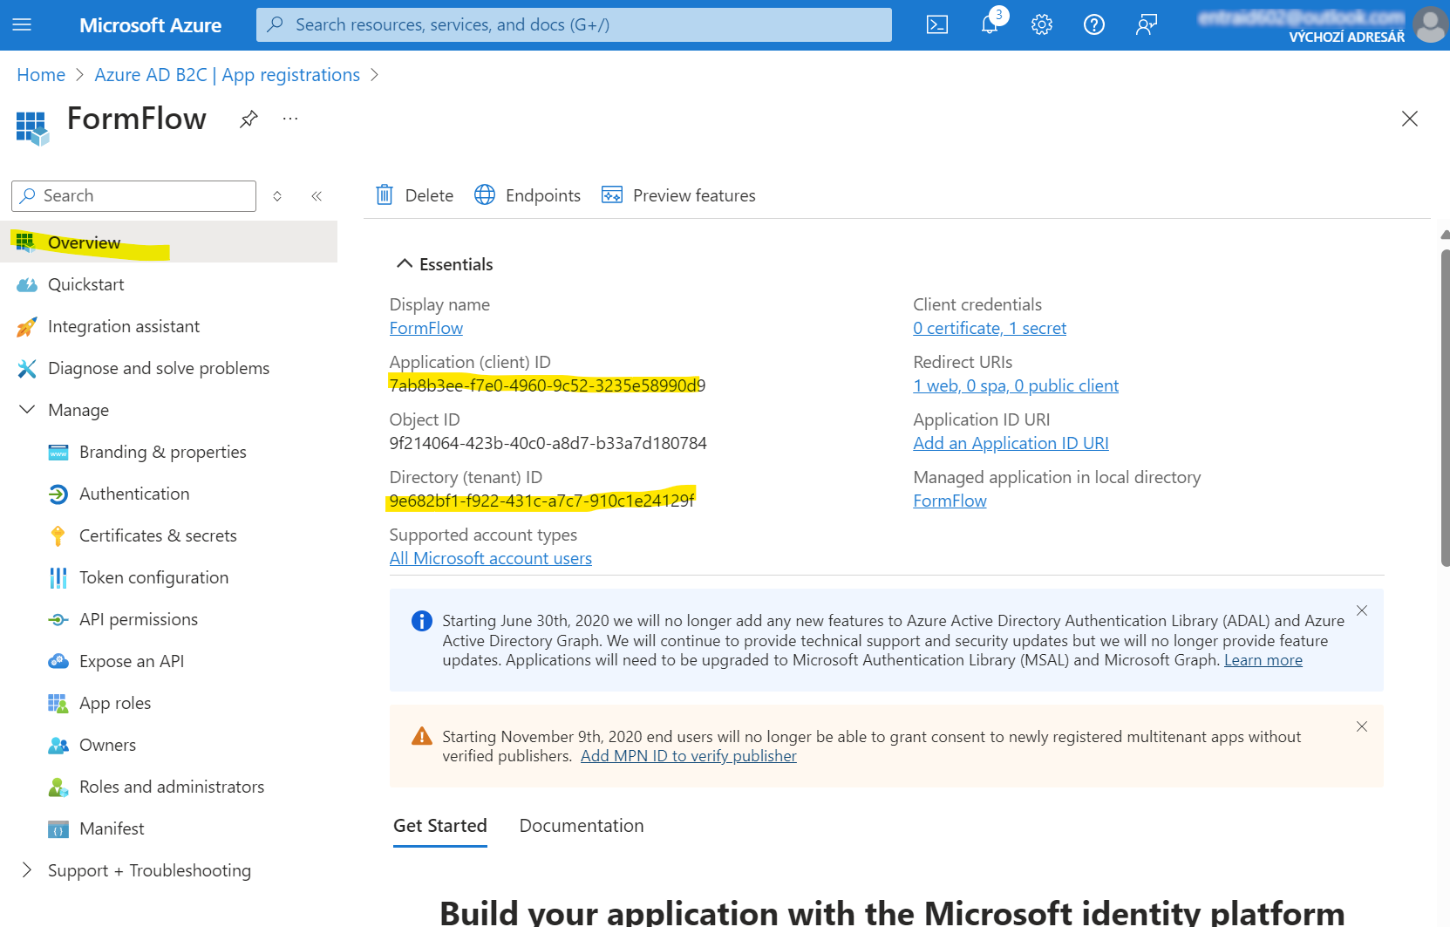This screenshot has width=1450, height=927.
Task: Collapse the sidebar with double chevron
Action: pos(317,196)
